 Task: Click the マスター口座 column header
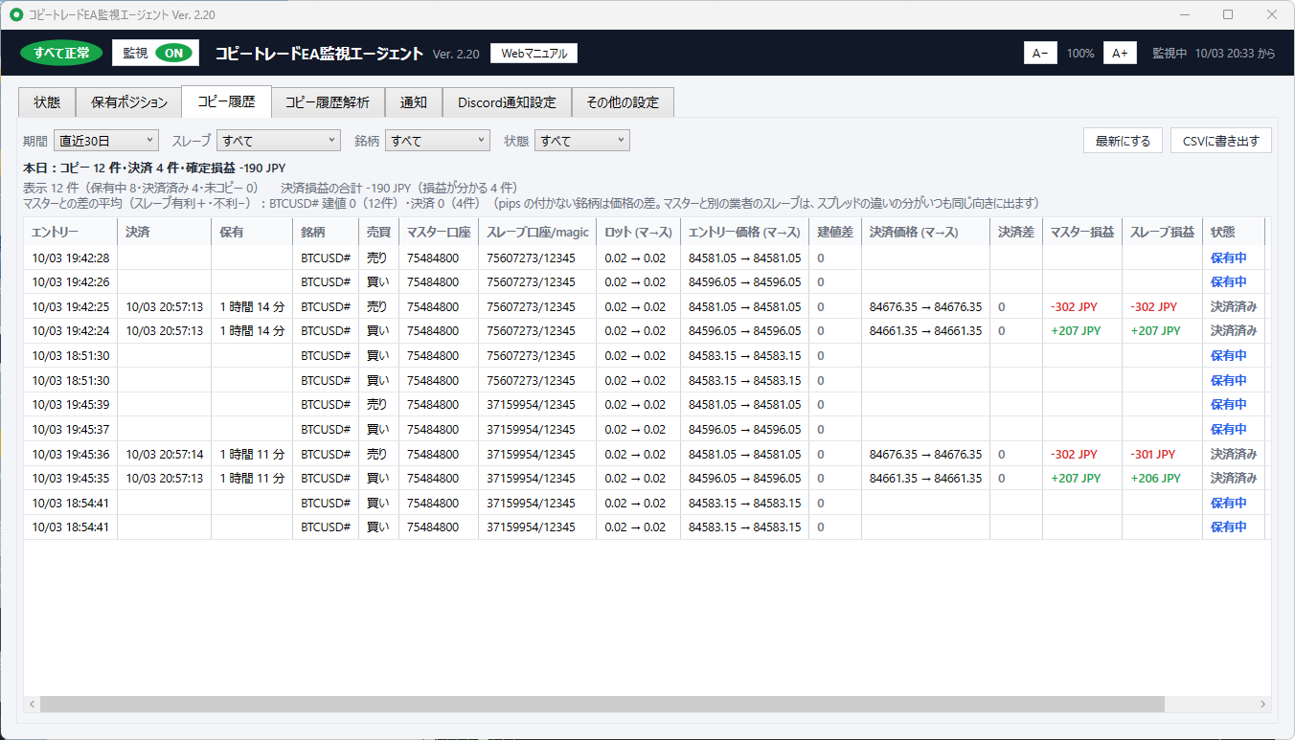point(439,232)
